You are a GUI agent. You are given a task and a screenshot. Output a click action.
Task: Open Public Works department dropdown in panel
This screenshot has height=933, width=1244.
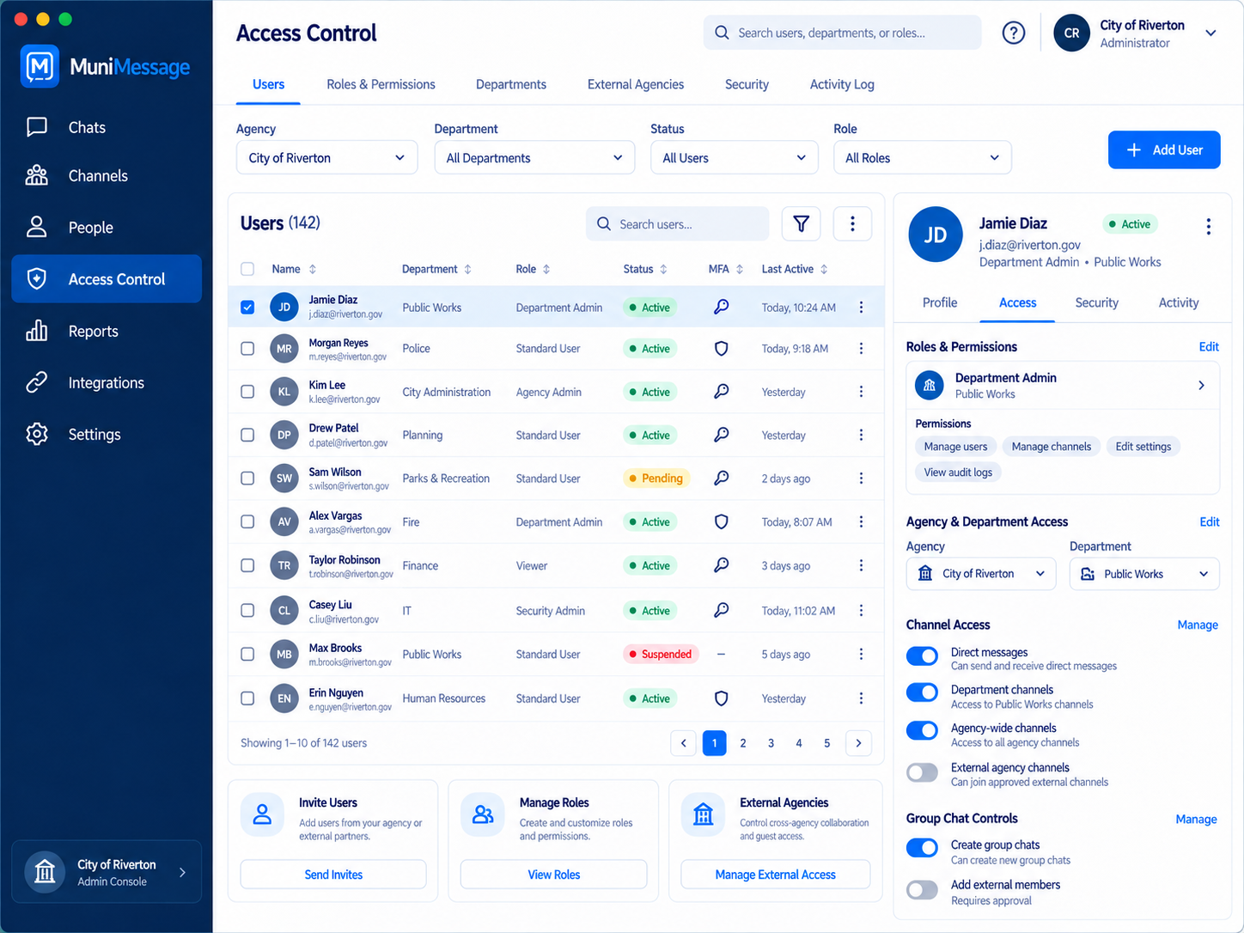click(x=1144, y=574)
